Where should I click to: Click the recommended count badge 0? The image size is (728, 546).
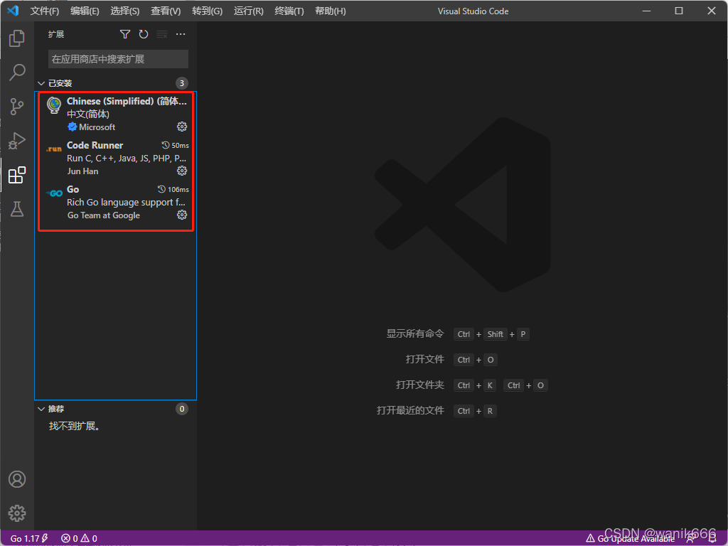tap(181, 409)
